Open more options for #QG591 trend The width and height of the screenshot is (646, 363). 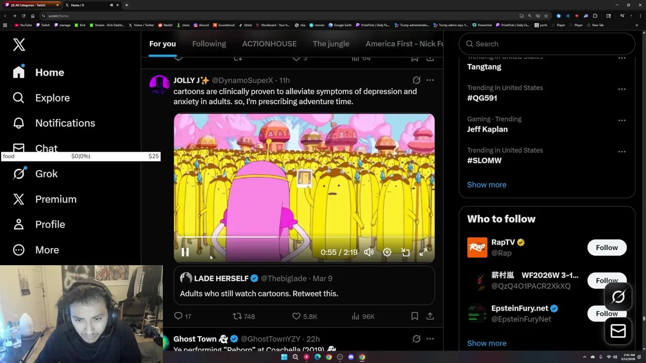coord(622,89)
